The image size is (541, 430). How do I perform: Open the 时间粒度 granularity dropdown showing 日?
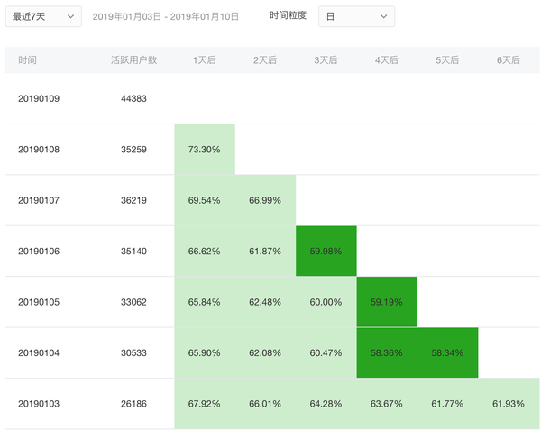(x=356, y=16)
